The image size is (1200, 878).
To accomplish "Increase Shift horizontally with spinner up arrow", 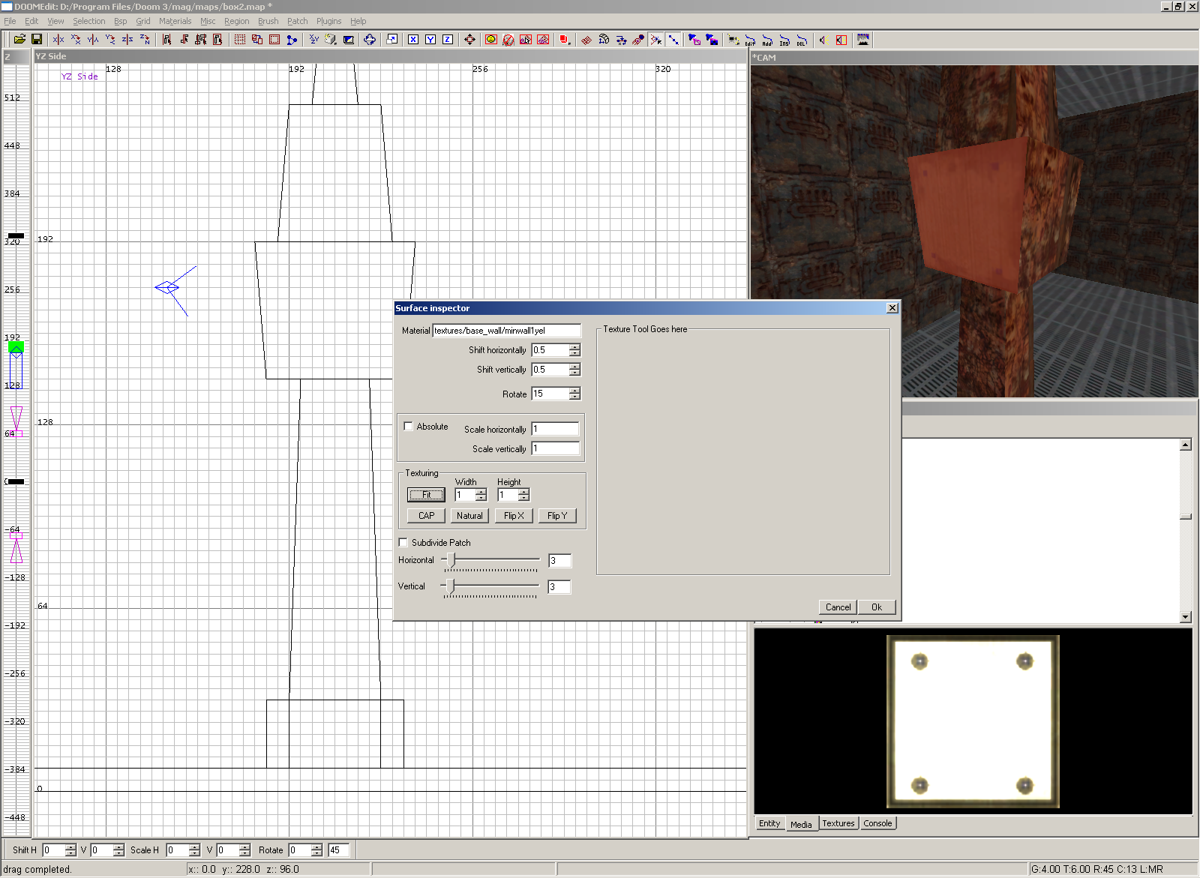I will point(574,347).
